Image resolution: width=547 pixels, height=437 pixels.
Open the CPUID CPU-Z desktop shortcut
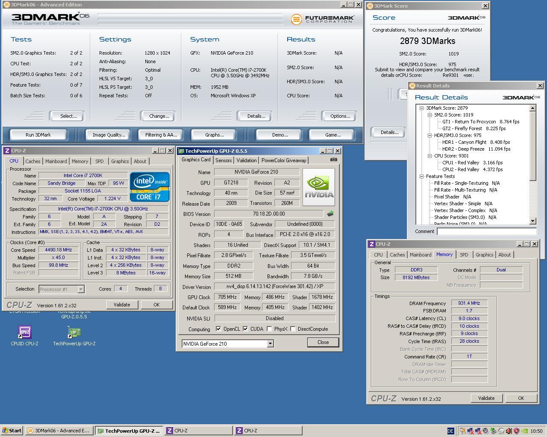pyautogui.click(x=24, y=335)
